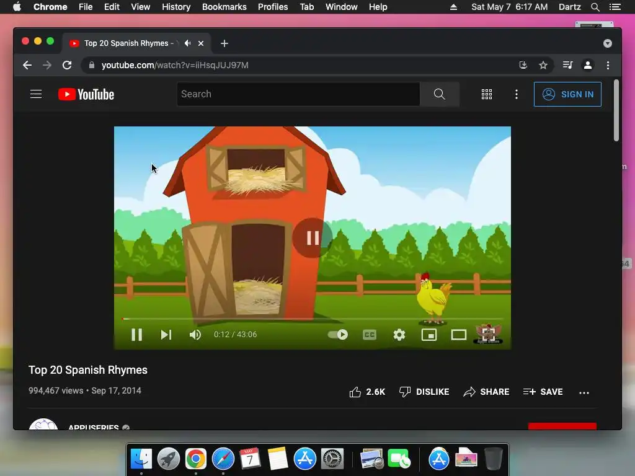Open System Preferences from dock
Screen dimensions: 635x476
332,459
